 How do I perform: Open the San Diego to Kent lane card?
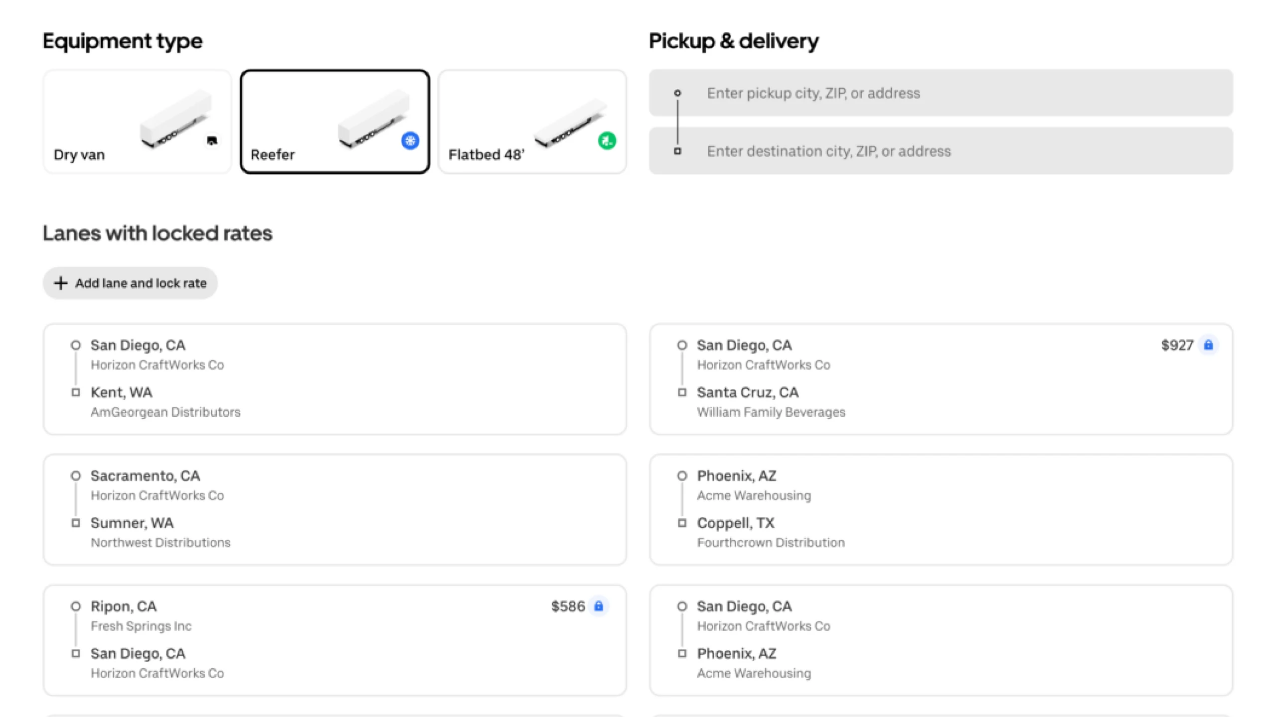[x=334, y=378]
